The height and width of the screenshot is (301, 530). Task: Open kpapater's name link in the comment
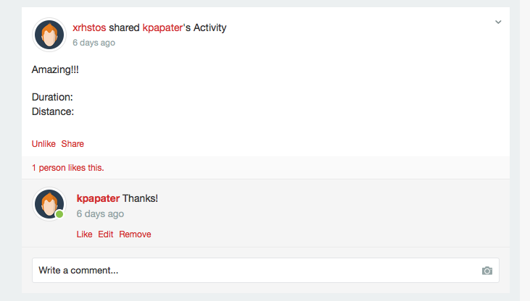[x=98, y=198]
